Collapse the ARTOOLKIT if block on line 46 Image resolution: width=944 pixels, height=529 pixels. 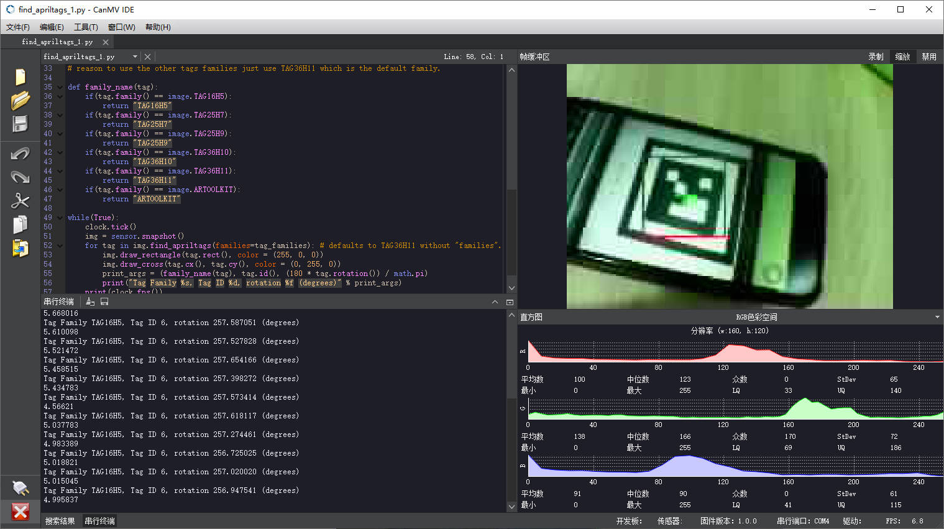pos(60,190)
